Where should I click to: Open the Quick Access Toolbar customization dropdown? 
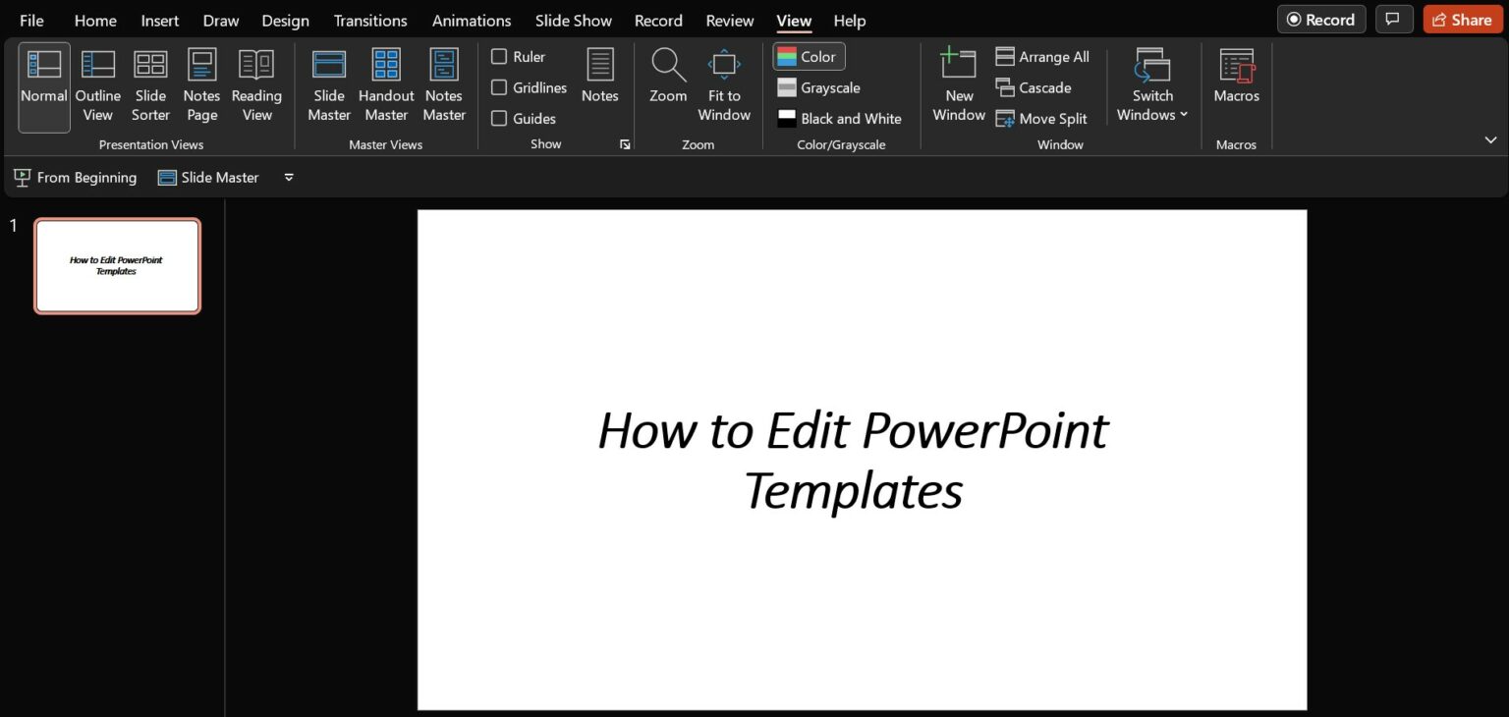pos(288,177)
